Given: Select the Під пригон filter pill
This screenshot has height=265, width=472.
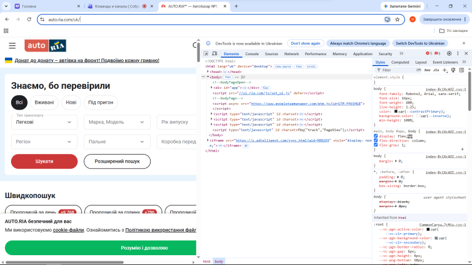Looking at the screenshot, I should click(x=101, y=102).
